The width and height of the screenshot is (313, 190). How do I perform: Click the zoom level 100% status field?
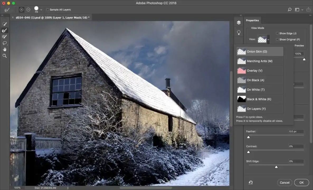point(17,188)
